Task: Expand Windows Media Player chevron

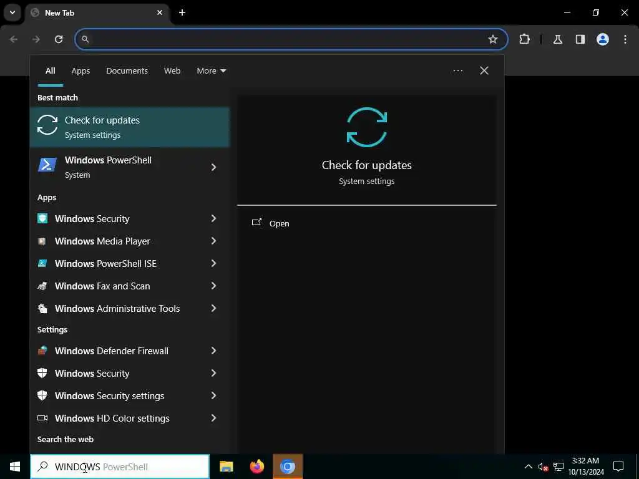Action: [213, 241]
